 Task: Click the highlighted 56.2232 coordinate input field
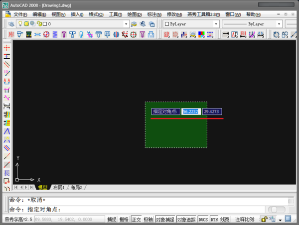(x=191, y=112)
